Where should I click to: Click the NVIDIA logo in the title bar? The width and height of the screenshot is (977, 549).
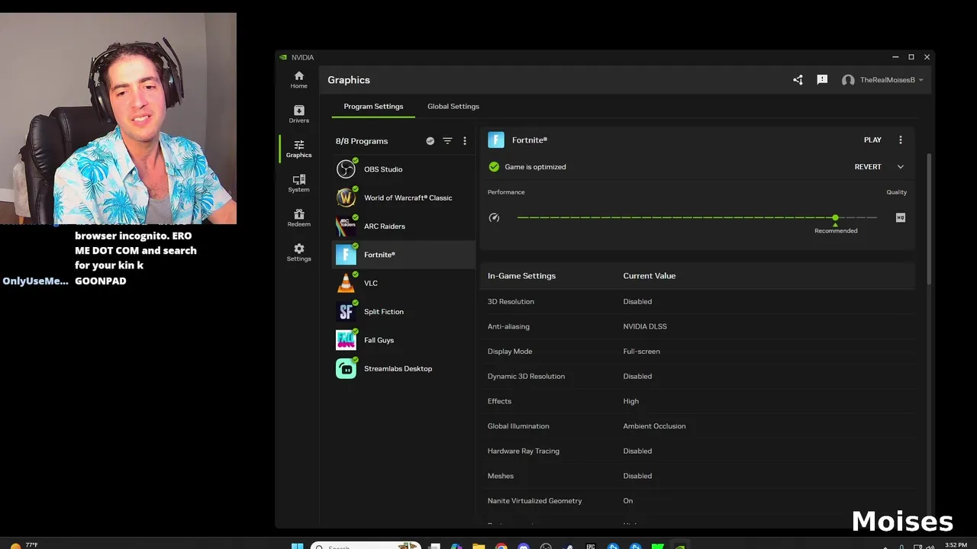(283, 57)
